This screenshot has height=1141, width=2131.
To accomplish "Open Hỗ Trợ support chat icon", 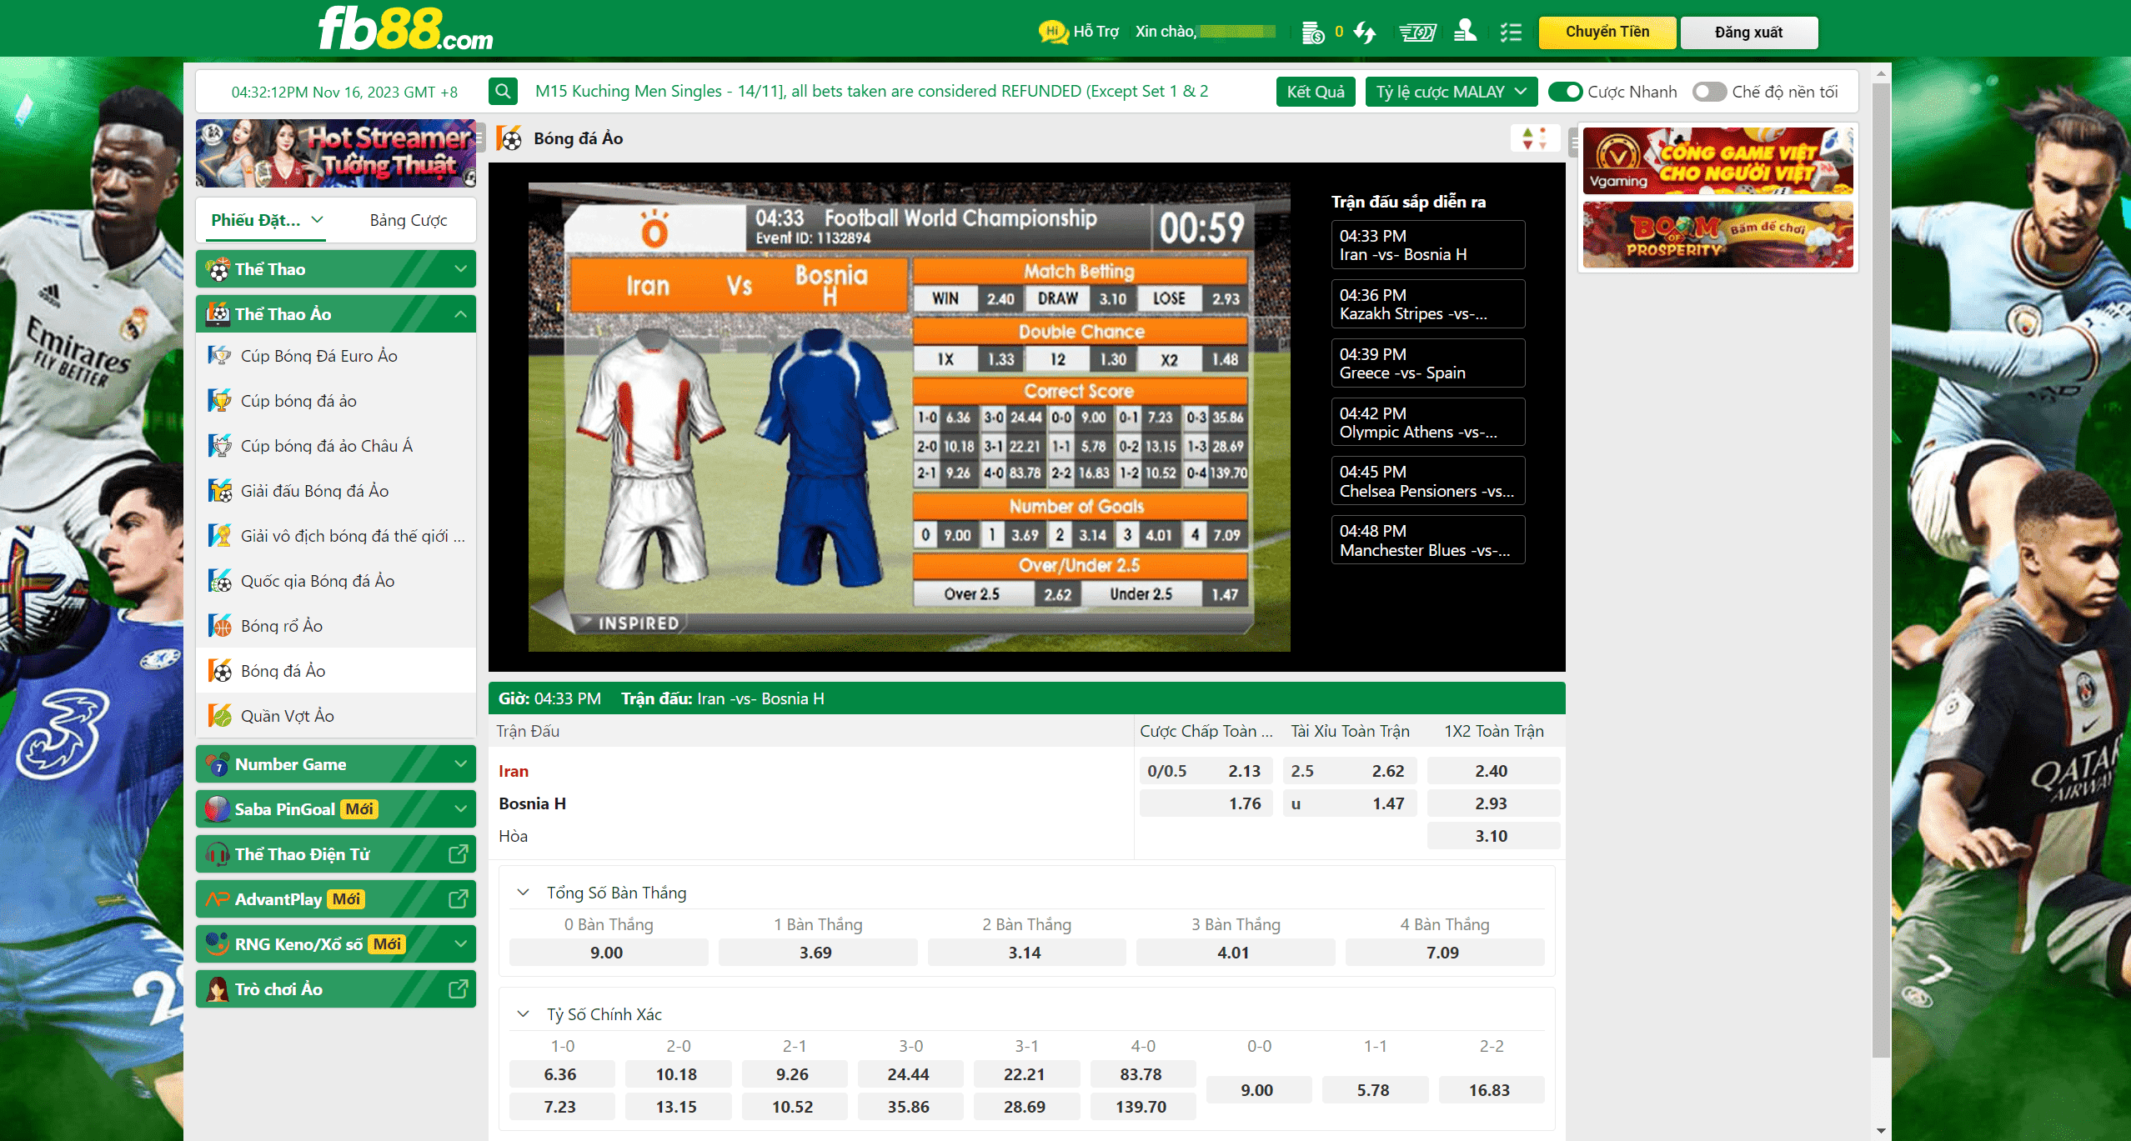I will coord(1054,32).
